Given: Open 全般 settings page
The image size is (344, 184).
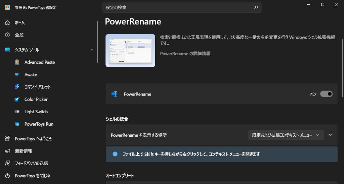Looking at the screenshot, I should pyautogui.click(x=19, y=35).
